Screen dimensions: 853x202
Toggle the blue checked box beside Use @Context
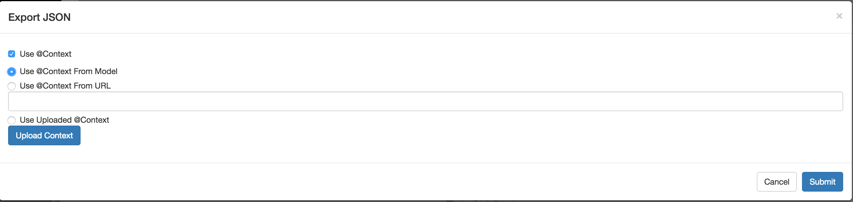pyautogui.click(x=12, y=54)
